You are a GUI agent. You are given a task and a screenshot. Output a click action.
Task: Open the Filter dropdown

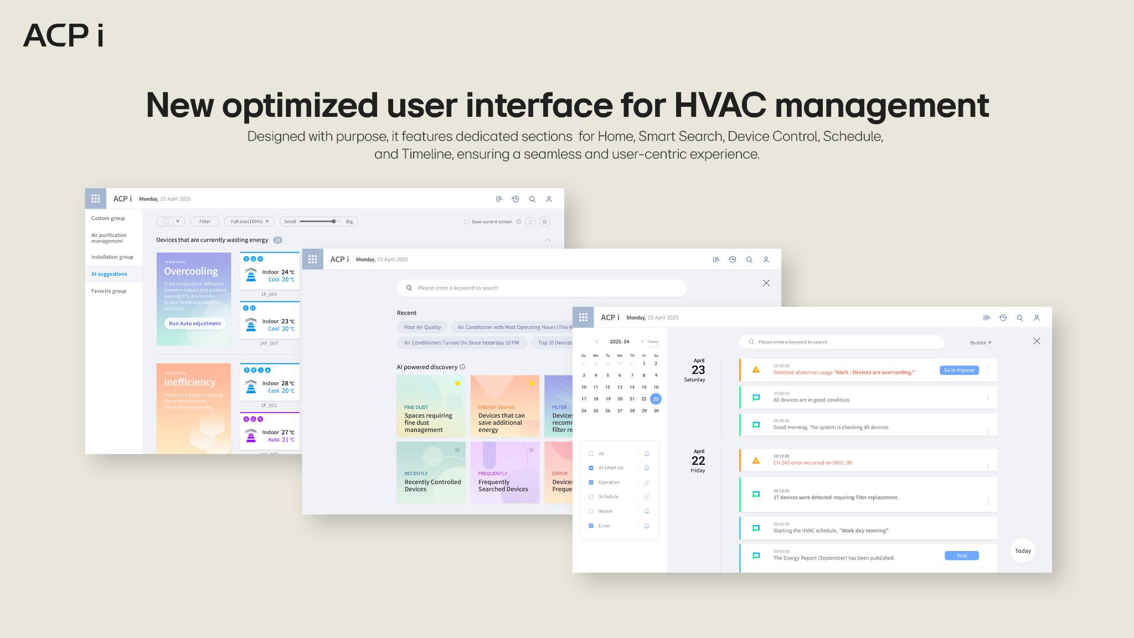(204, 221)
